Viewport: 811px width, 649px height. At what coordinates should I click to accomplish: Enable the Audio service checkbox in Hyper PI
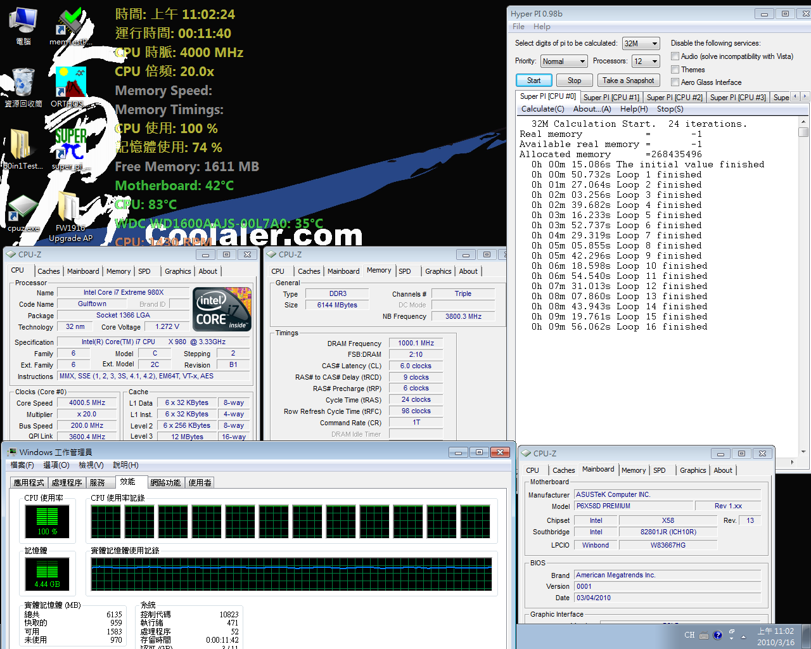[675, 56]
